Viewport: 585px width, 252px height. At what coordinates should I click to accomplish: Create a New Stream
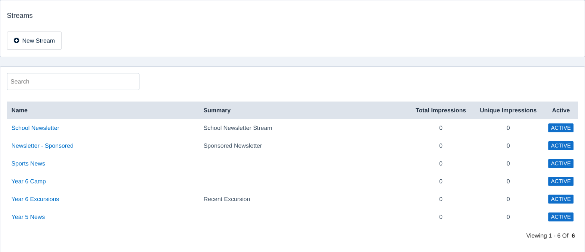click(34, 41)
